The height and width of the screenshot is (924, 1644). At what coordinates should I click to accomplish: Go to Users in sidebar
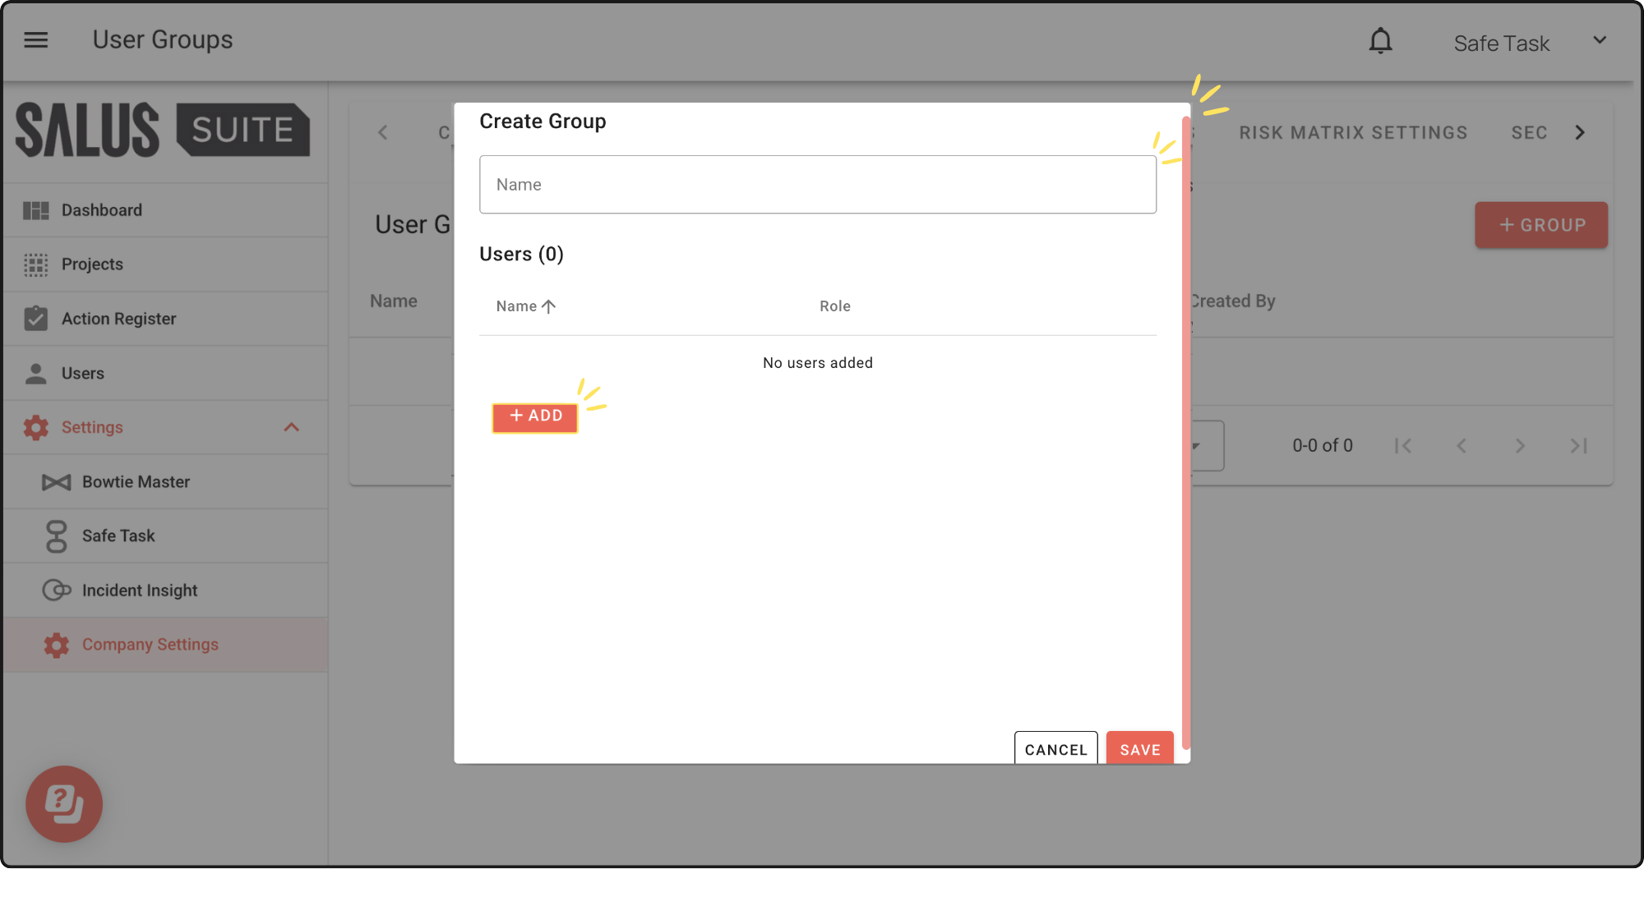click(82, 373)
